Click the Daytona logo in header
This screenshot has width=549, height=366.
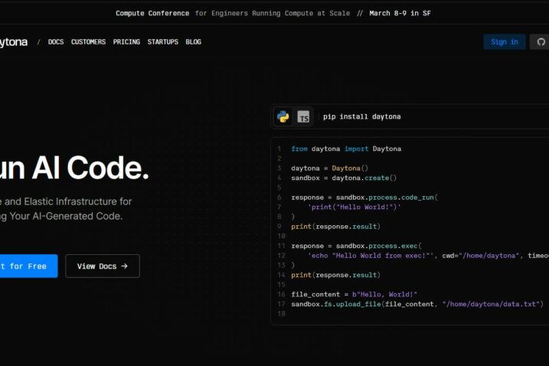tap(14, 42)
